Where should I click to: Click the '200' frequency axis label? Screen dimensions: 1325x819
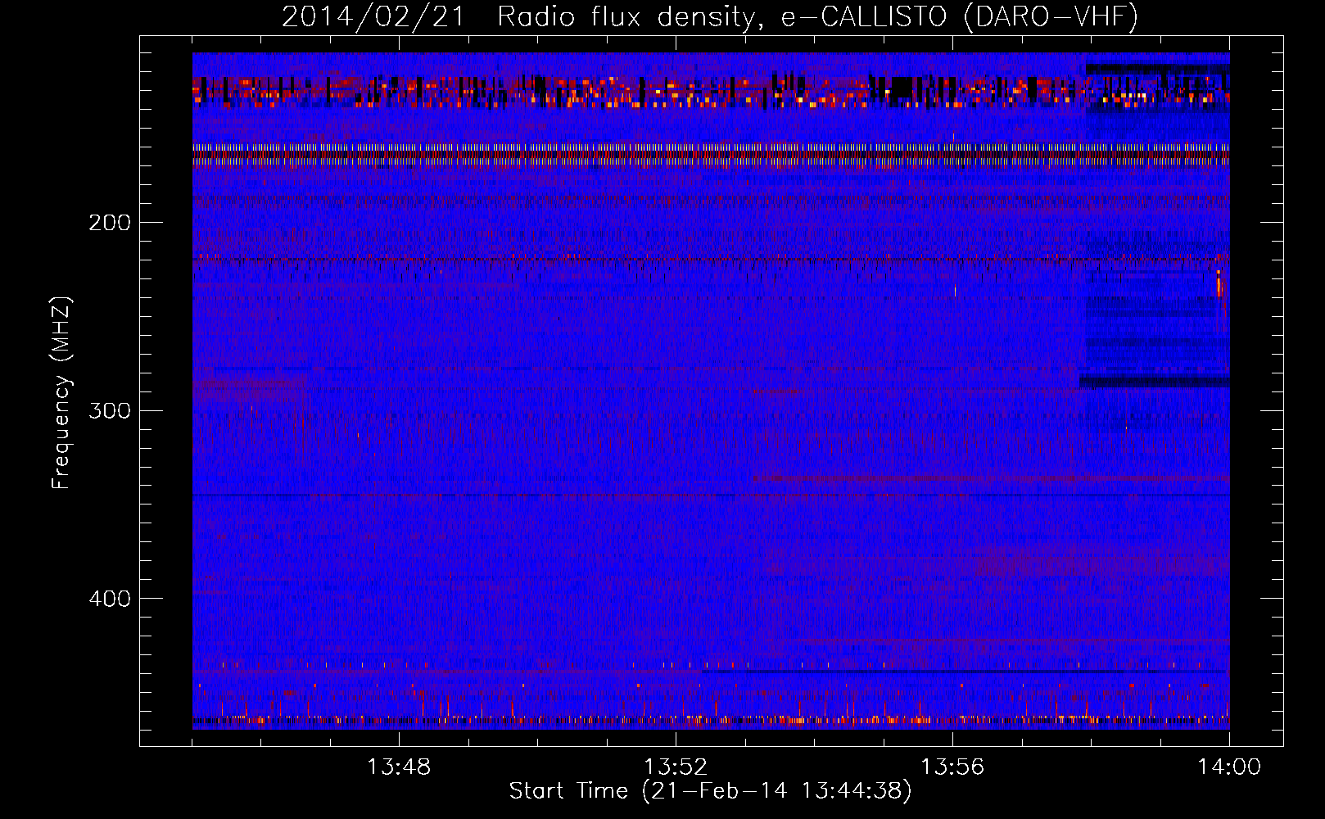pyautogui.click(x=110, y=223)
